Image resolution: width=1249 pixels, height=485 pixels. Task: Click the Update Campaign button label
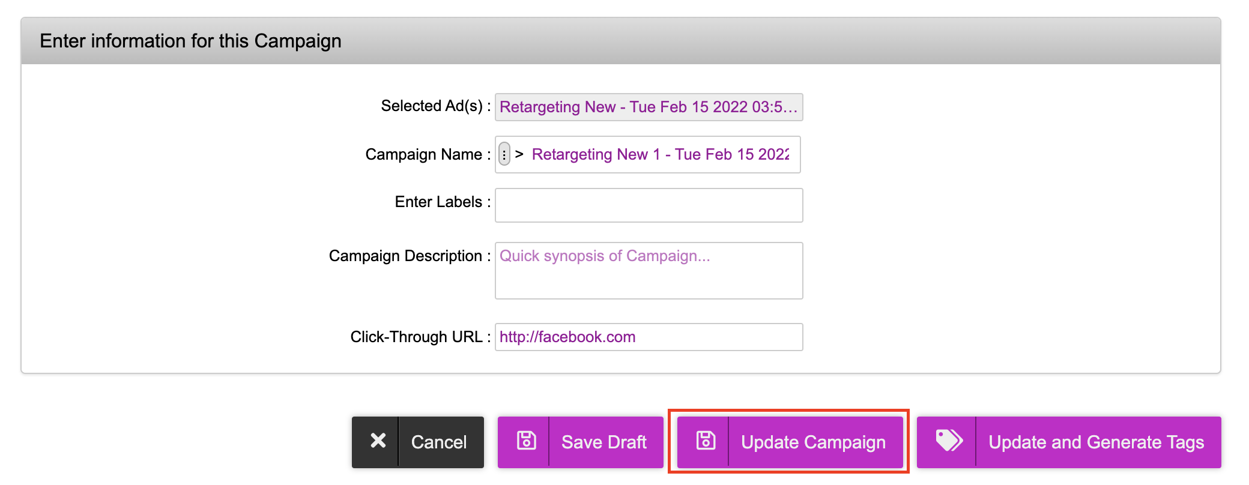[814, 442]
